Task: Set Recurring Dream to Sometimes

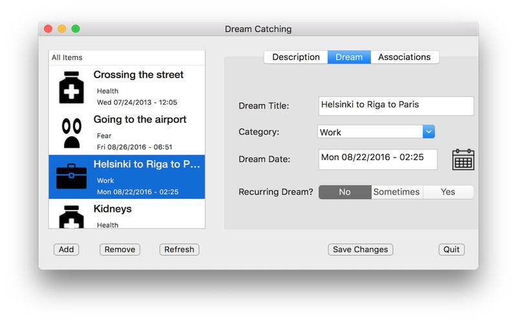Action: [x=397, y=192]
